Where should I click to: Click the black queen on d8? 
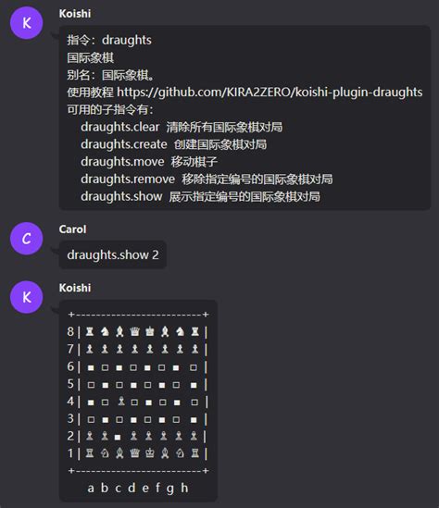tap(134, 331)
